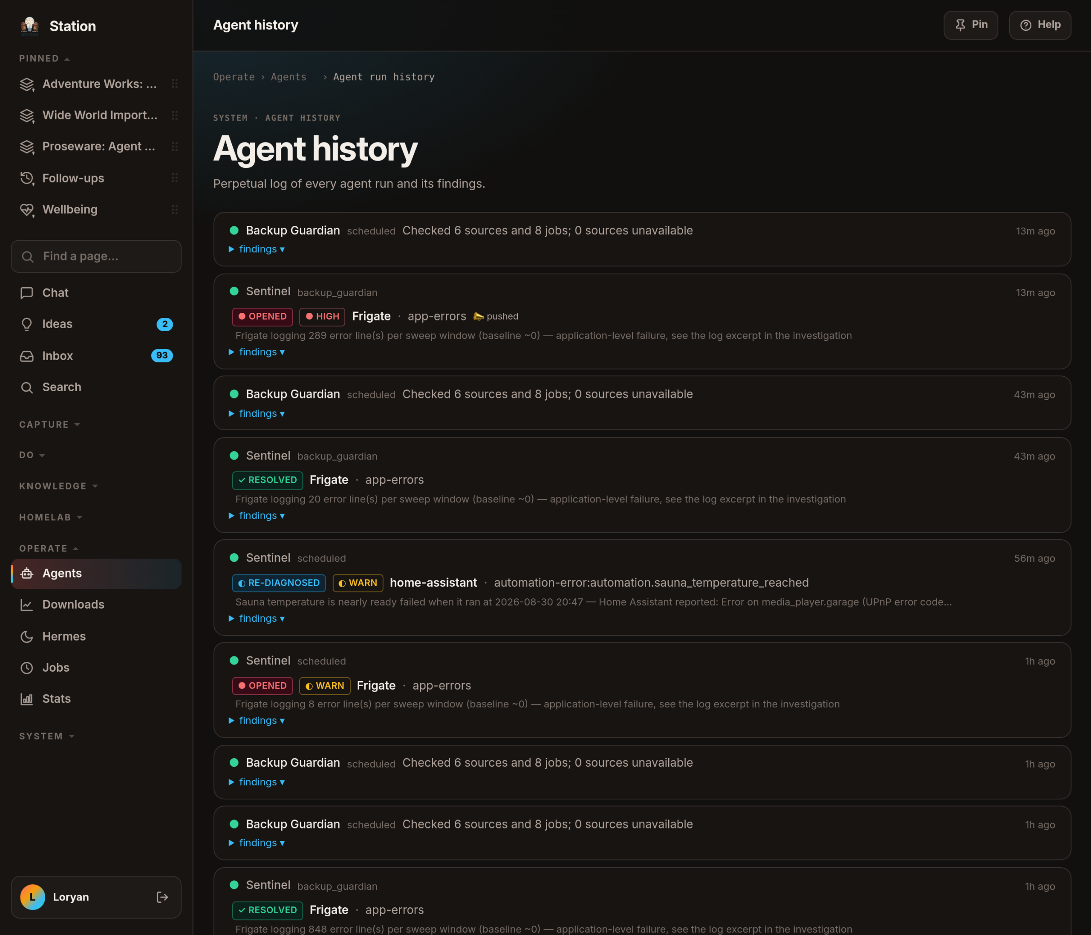The width and height of the screenshot is (1091, 935).
Task: Collapse the PINNED section
Action: coord(44,58)
